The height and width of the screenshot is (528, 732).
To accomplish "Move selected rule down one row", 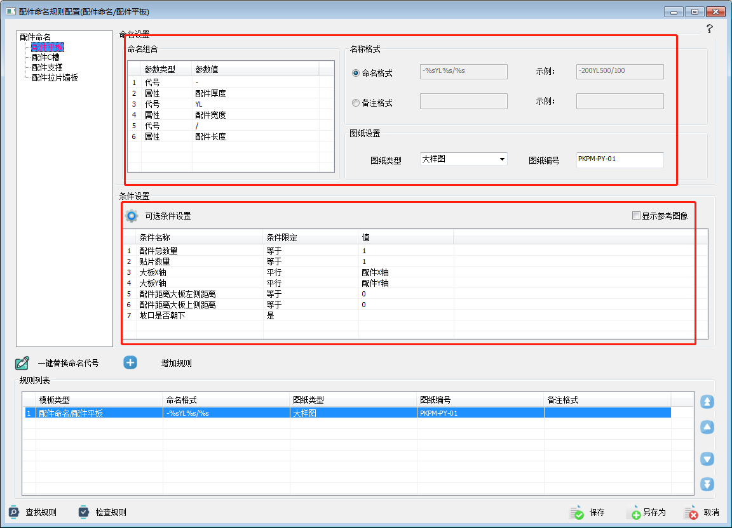I will [707, 459].
